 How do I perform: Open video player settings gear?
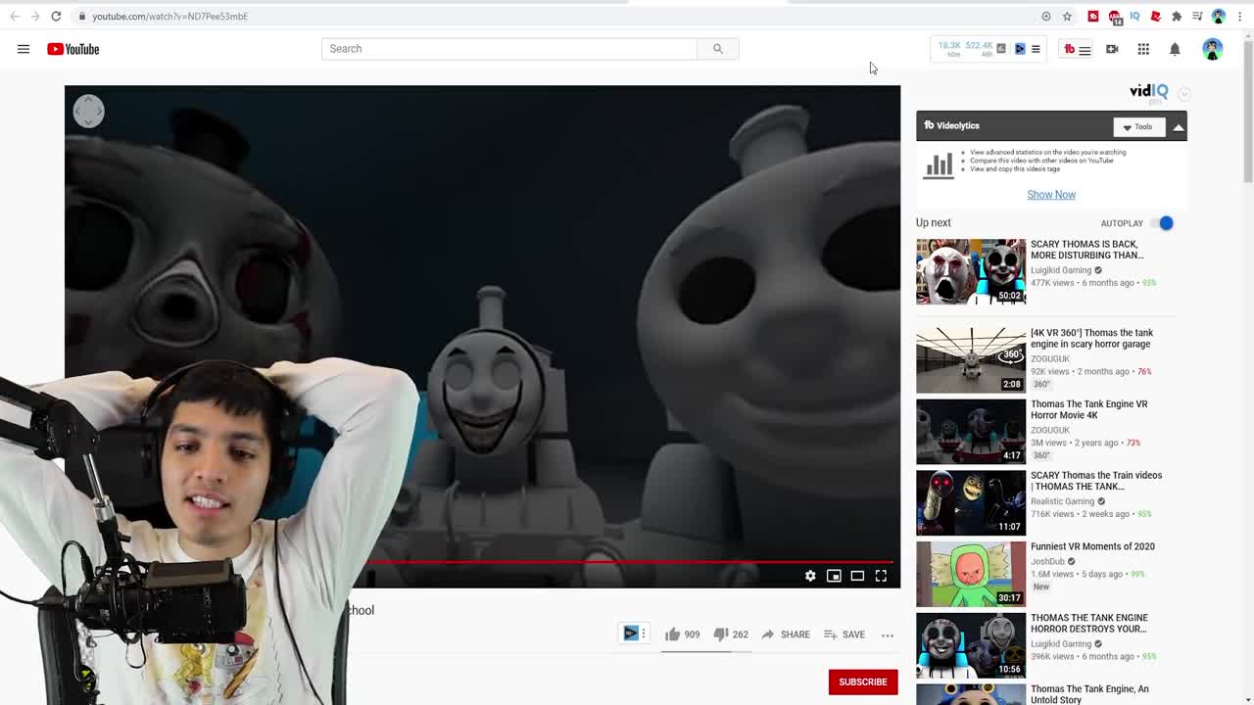point(810,576)
